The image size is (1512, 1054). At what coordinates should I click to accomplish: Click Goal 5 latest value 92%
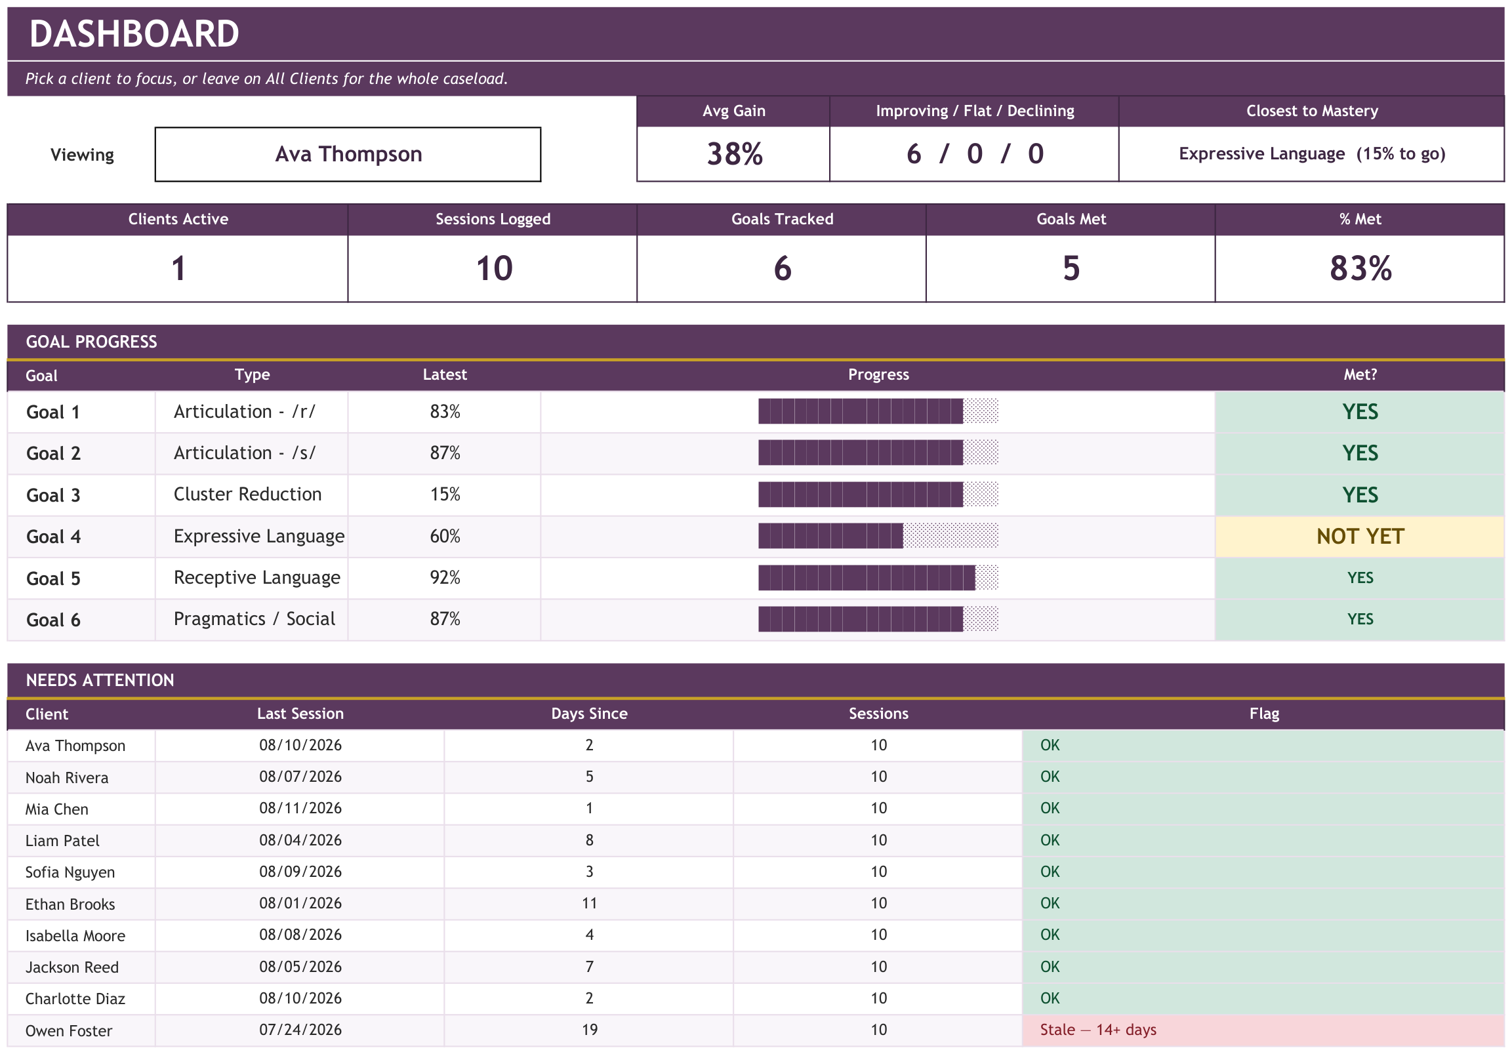click(x=445, y=577)
